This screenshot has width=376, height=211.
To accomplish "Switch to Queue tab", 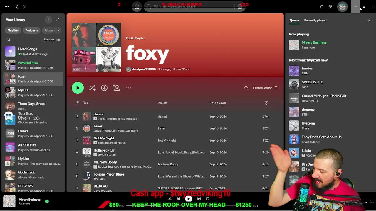I will [x=294, y=20].
